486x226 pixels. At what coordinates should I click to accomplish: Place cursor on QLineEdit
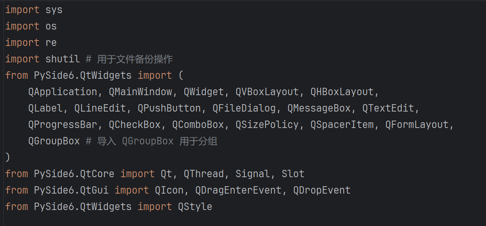103,108
